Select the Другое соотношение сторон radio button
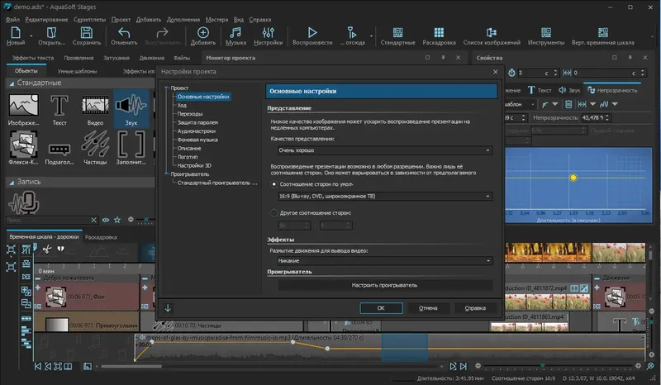The height and width of the screenshot is (385, 661). tap(274, 213)
